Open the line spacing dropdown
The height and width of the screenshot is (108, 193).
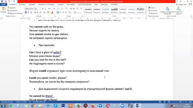tap(70, 12)
